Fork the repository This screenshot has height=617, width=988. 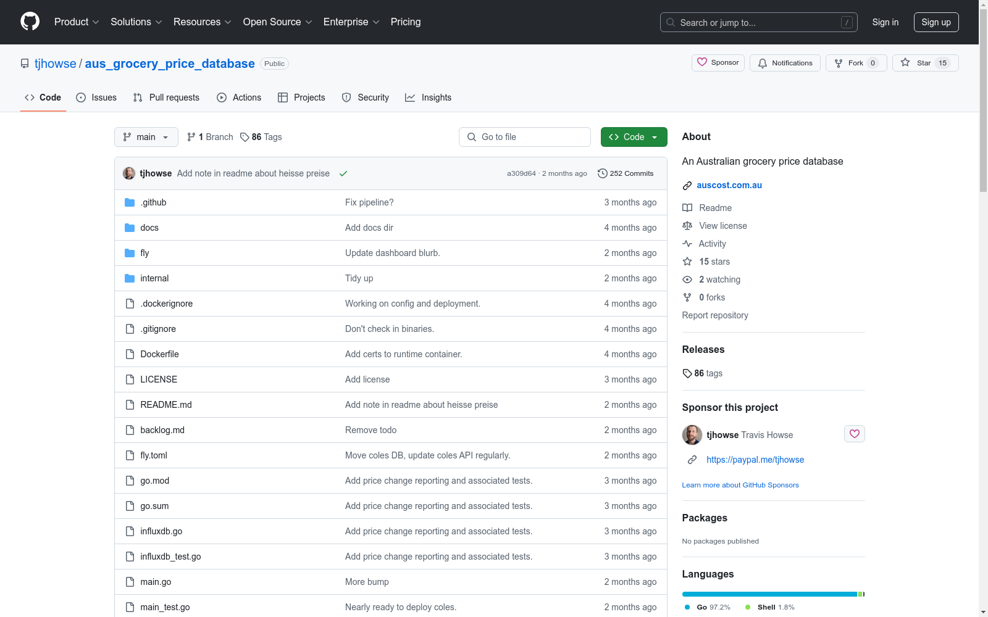click(856, 63)
